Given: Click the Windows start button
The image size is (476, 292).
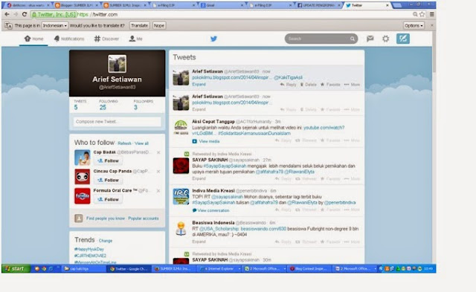Looking at the screenshot, I should pos(16,269).
